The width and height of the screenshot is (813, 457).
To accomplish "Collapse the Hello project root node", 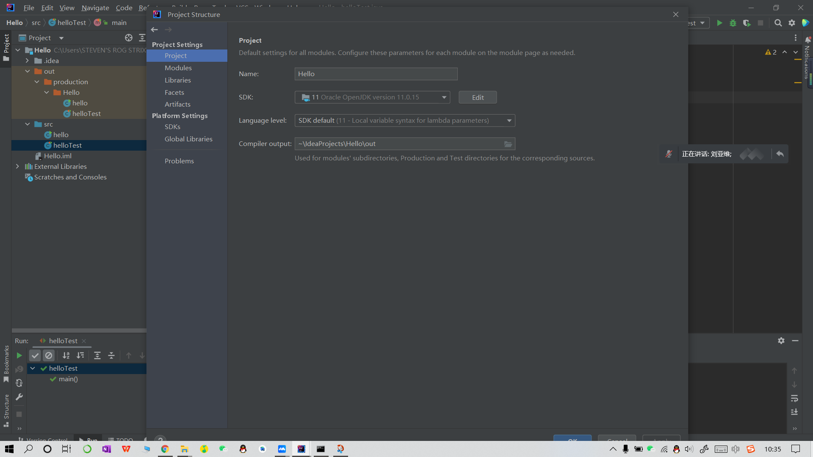I will pos(18,50).
